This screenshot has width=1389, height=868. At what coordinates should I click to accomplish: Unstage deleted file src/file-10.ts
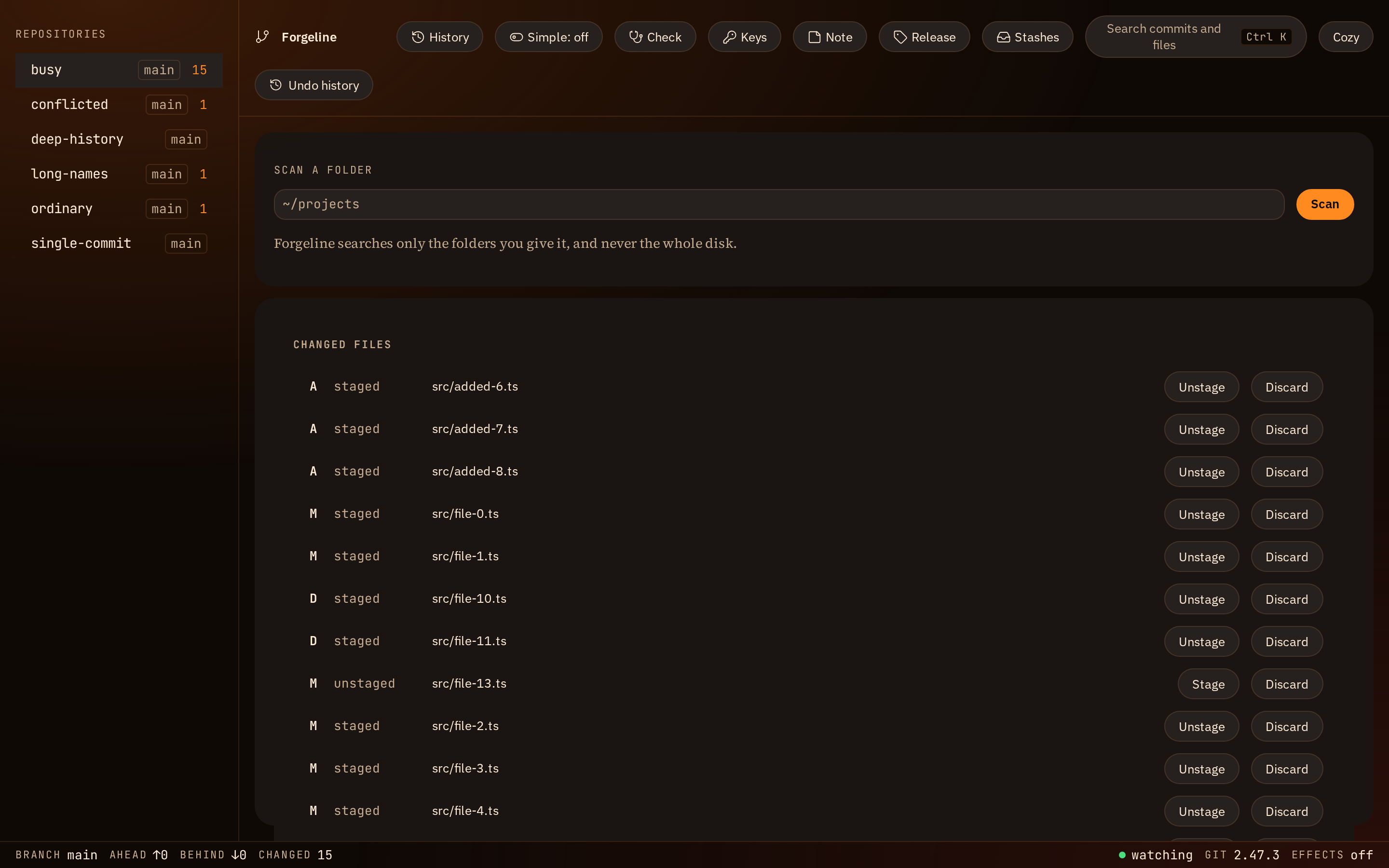coord(1201,599)
